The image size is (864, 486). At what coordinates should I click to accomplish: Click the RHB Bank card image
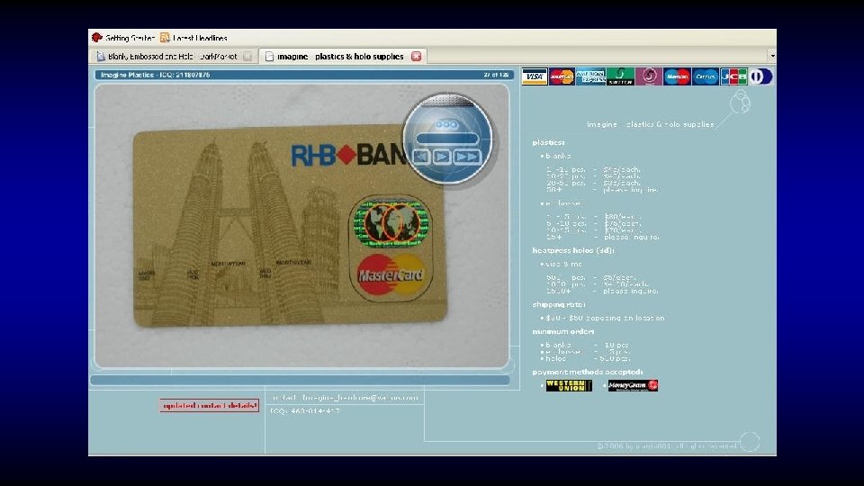(x=290, y=227)
